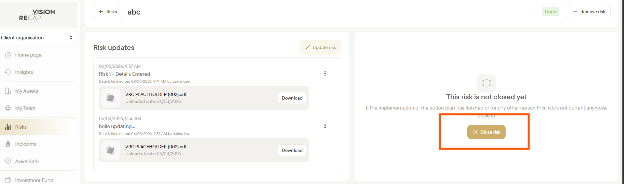
Task: Select Risks in the sidebar
Action: coord(37,127)
